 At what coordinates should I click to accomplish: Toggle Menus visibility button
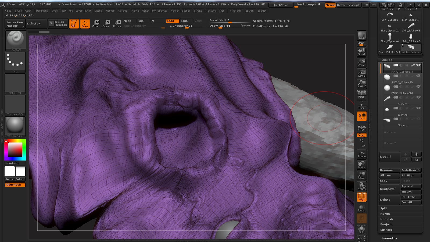330,5
